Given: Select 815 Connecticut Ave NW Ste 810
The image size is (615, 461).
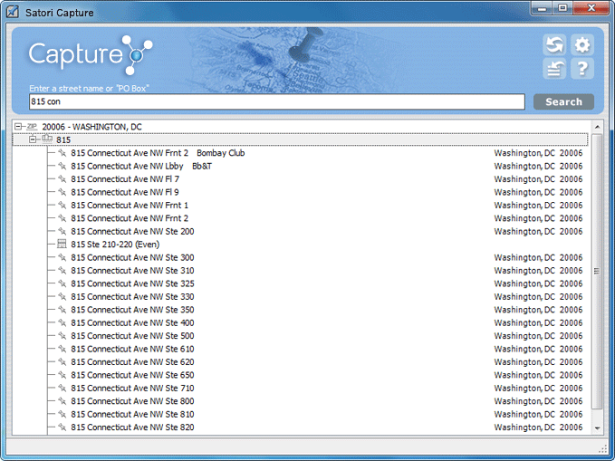Looking at the screenshot, I should (132, 414).
